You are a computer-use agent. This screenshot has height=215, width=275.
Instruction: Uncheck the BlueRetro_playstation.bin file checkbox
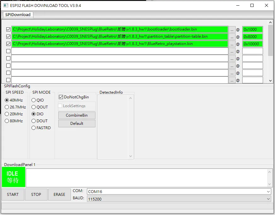(8, 44)
